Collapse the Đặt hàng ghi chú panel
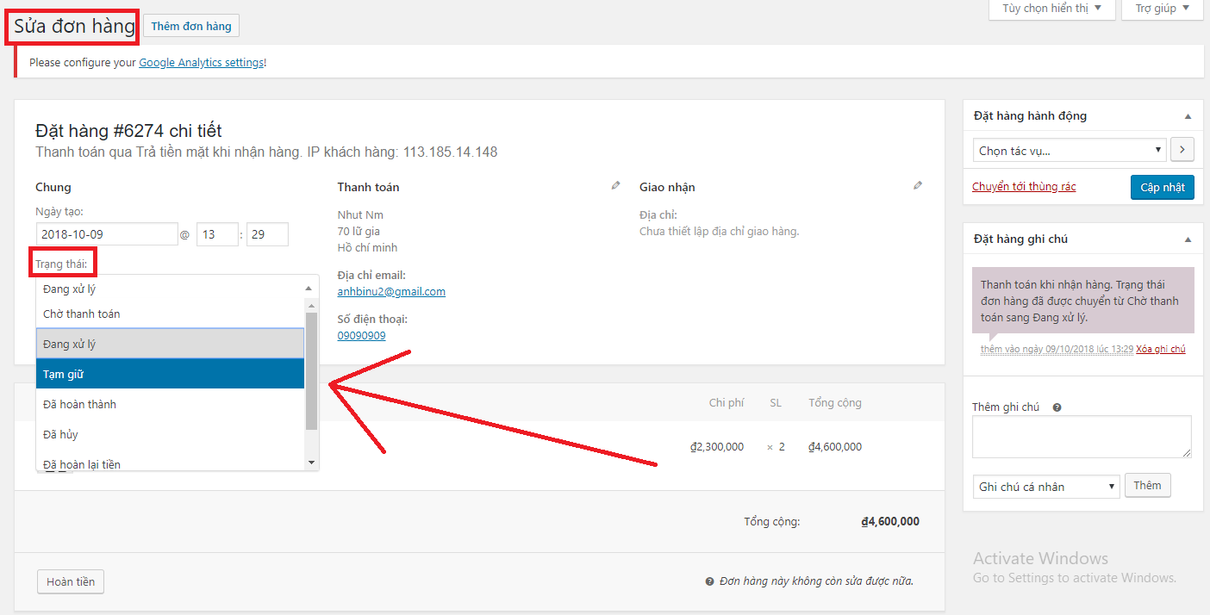1210x615 pixels. (x=1188, y=239)
